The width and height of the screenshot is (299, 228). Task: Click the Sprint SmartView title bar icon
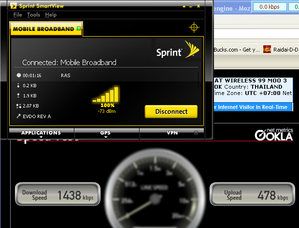(14, 6)
